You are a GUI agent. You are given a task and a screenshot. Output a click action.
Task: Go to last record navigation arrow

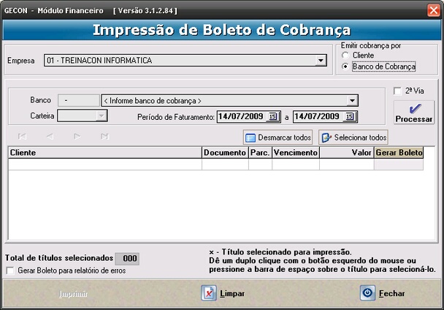point(104,137)
